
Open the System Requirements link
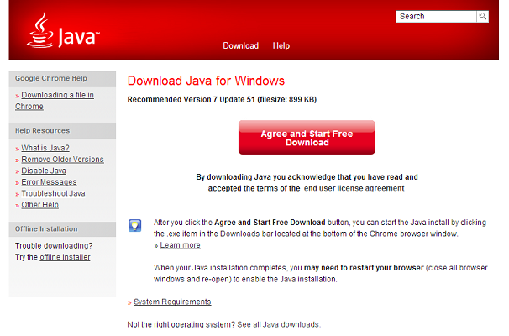tap(172, 302)
